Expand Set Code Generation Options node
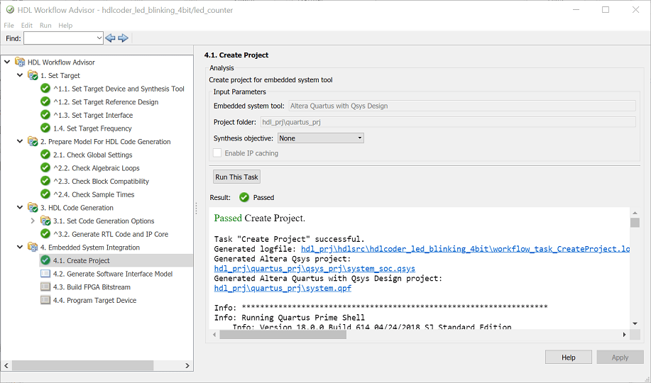 pyautogui.click(x=33, y=221)
